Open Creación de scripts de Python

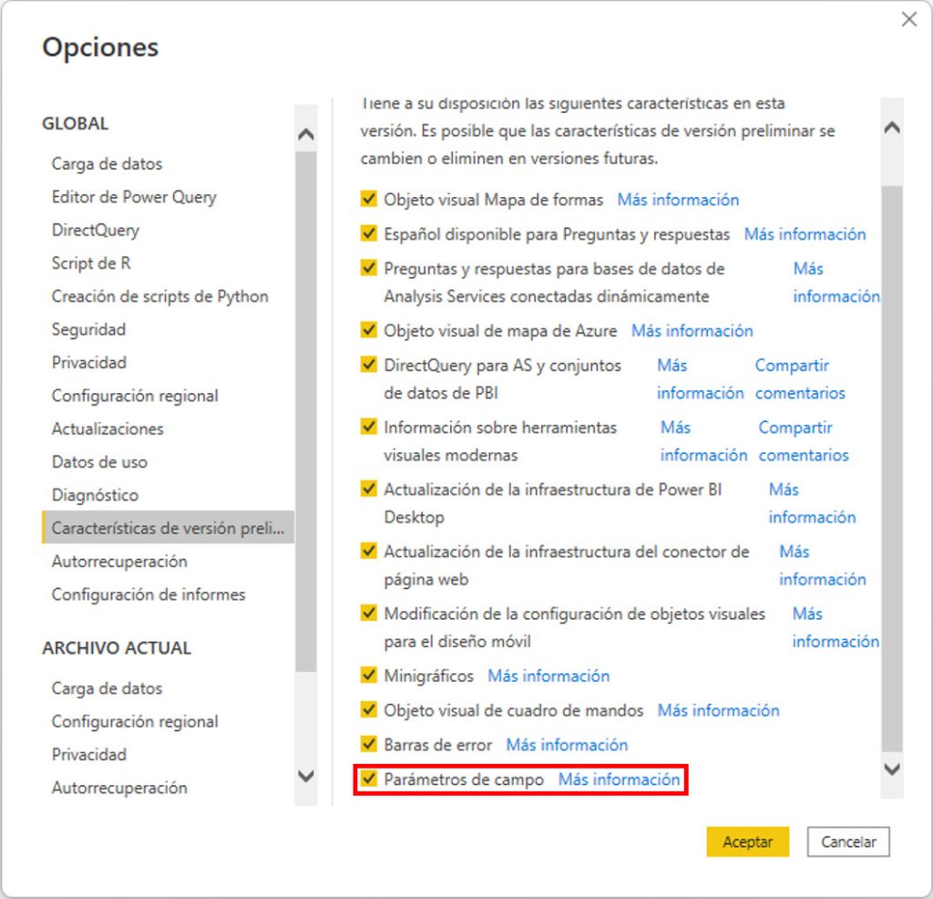pyautogui.click(x=160, y=296)
